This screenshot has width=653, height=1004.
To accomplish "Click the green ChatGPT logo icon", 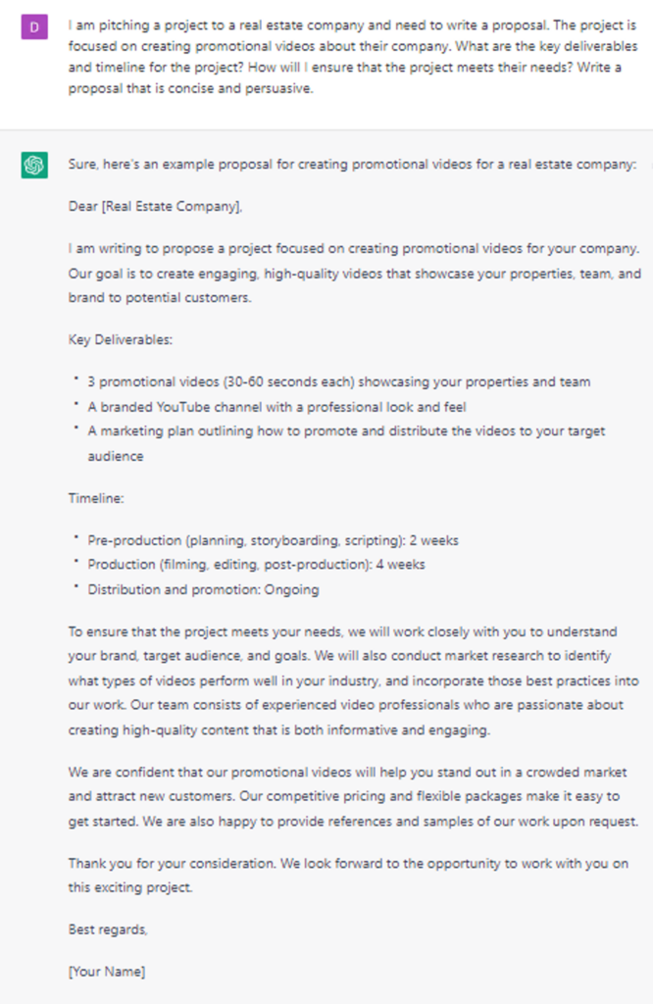I will (33, 165).
